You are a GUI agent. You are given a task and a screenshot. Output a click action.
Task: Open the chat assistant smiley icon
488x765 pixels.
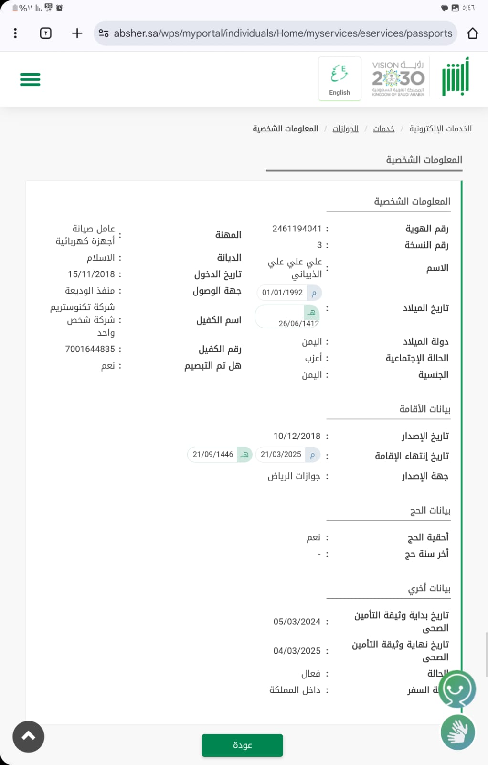pos(456,689)
